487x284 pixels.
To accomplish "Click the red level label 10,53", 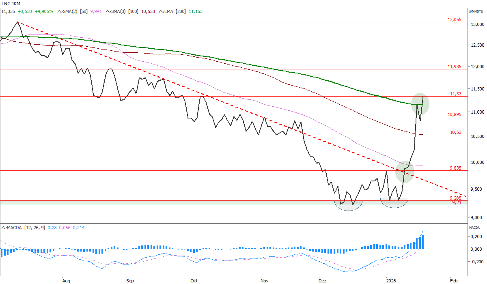I will (456, 132).
